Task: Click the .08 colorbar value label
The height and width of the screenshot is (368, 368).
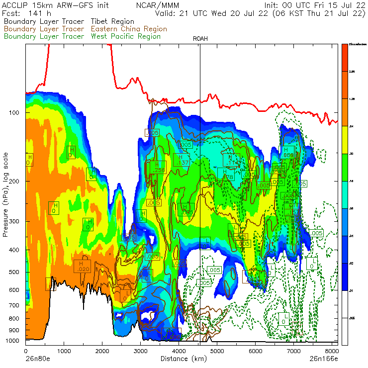Action: coord(351,209)
